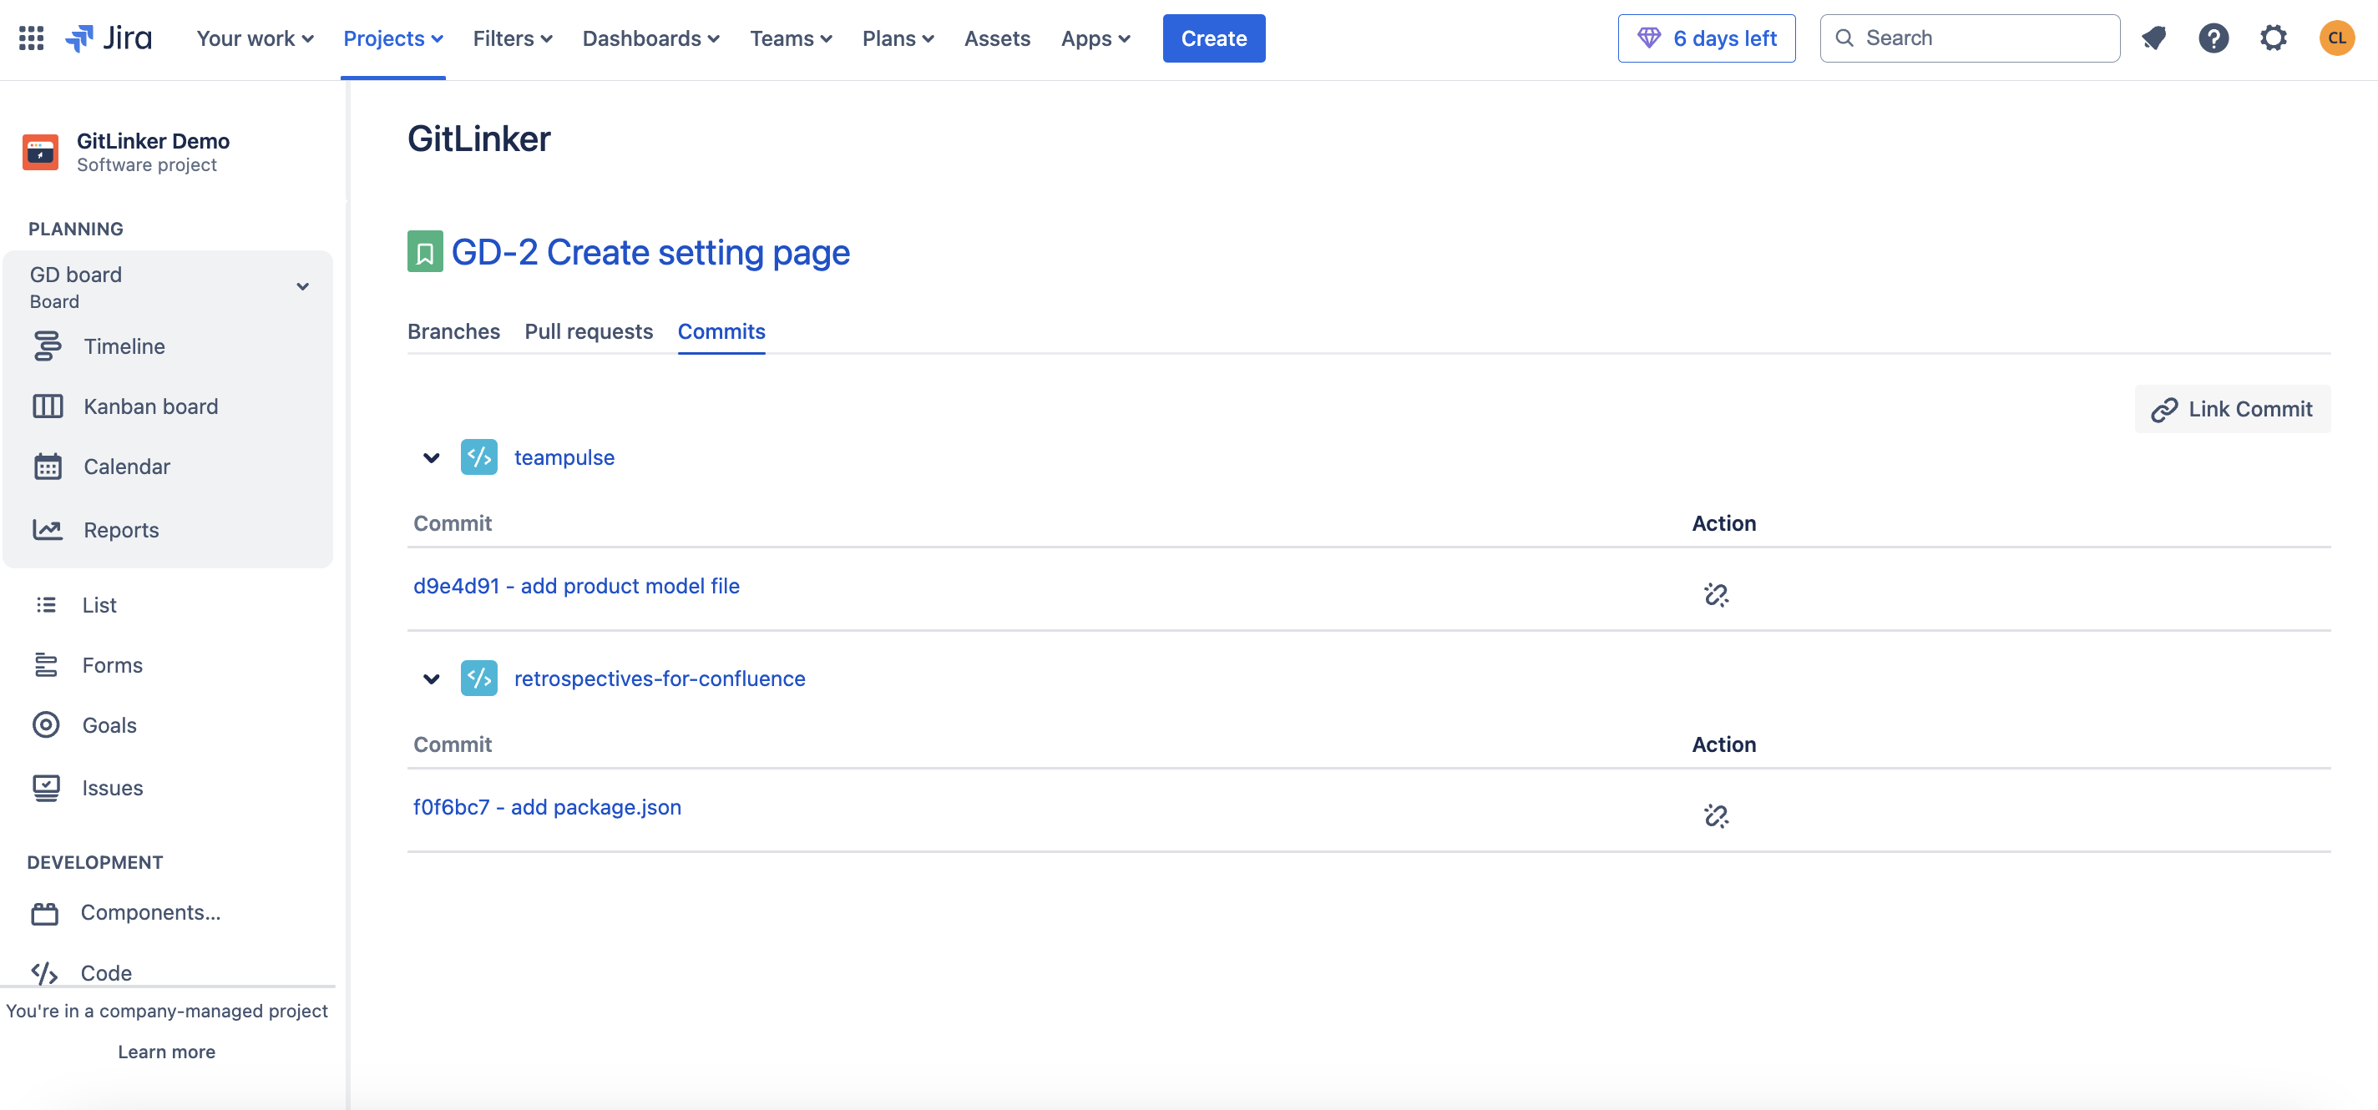Open help via the question mark icon
This screenshot has height=1110, width=2378.
coord(2214,38)
